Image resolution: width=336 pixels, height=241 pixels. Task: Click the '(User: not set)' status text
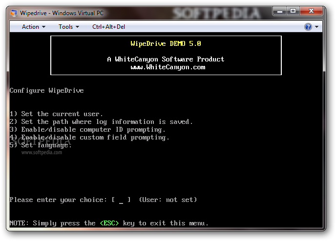tap(168, 200)
